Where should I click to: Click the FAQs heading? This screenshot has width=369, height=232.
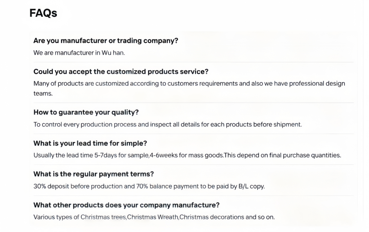click(x=43, y=13)
